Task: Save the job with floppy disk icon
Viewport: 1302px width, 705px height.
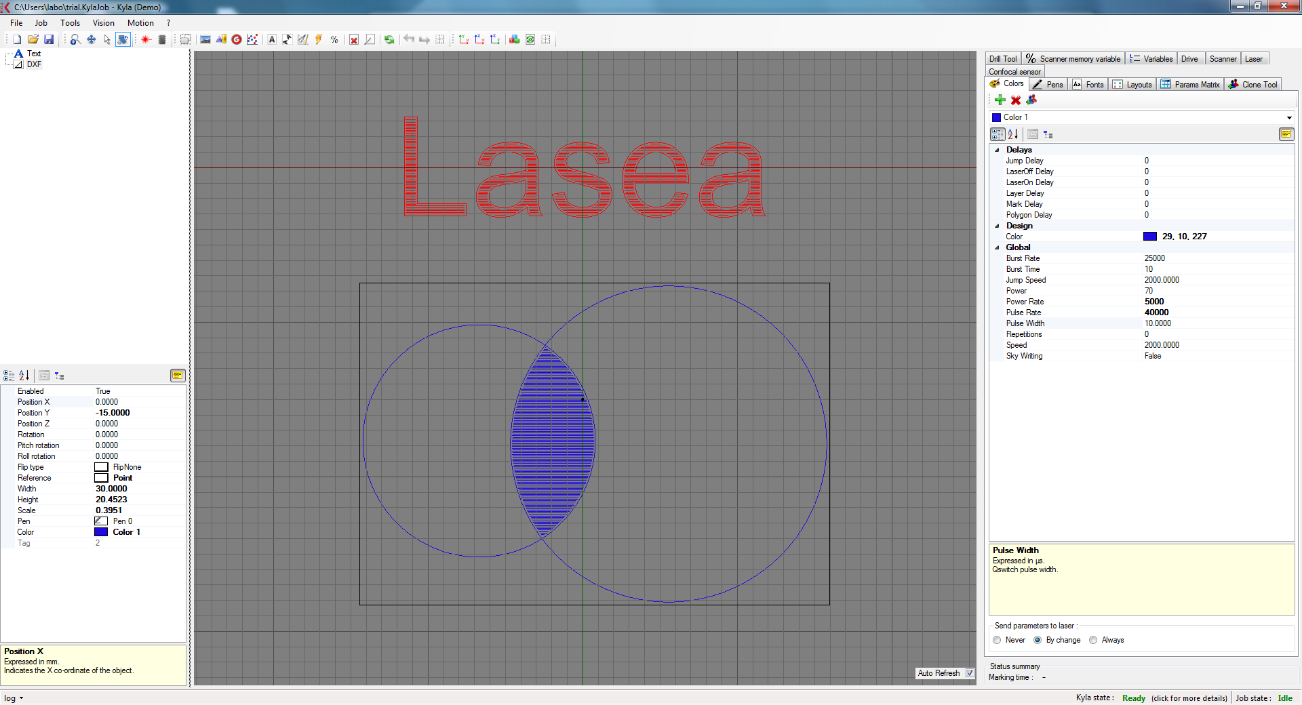Action: tap(48, 39)
